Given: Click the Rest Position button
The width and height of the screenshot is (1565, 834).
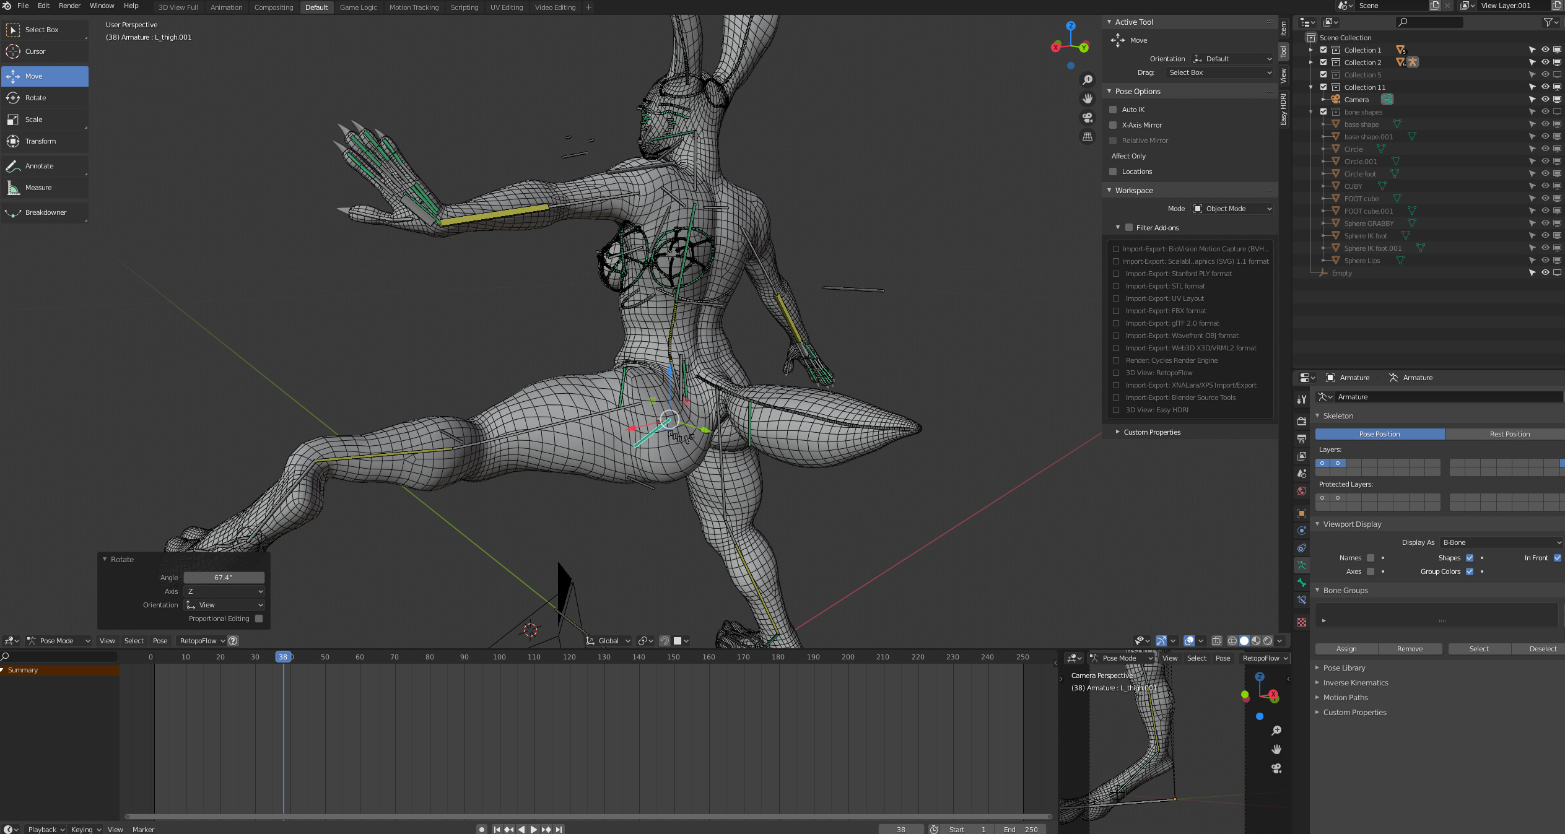Looking at the screenshot, I should pyautogui.click(x=1509, y=434).
